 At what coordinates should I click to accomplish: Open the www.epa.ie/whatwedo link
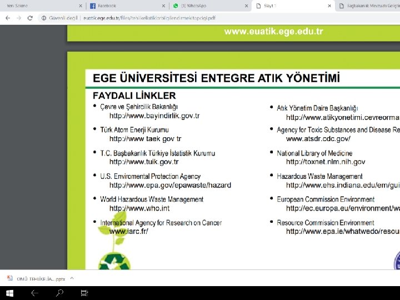pyautogui.click(x=343, y=231)
